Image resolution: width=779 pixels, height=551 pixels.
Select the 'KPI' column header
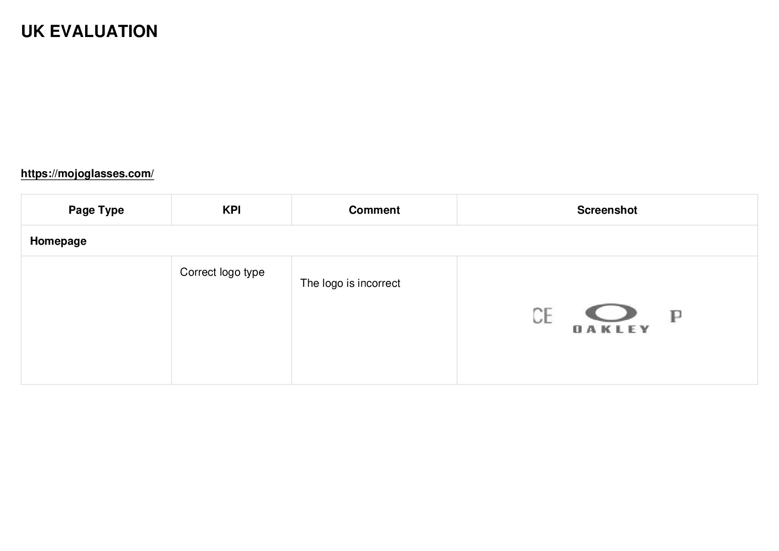pyautogui.click(x=231, y=210)
